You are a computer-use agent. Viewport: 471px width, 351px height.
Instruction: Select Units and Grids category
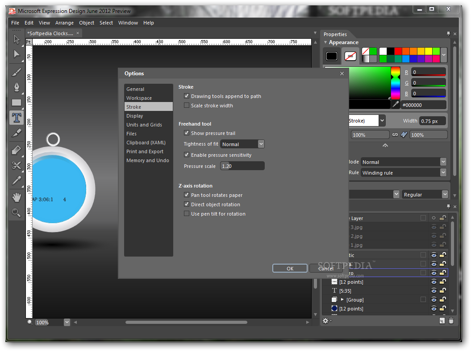coord(148,125)
